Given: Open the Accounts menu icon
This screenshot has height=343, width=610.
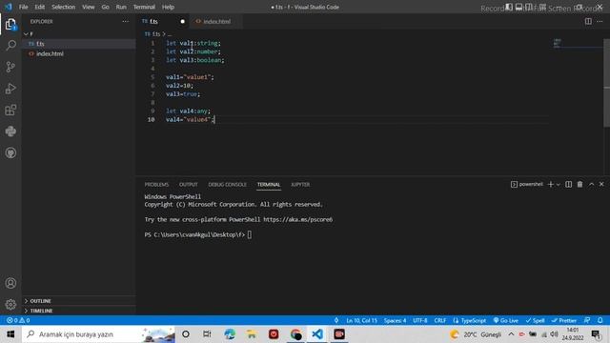Looking at the screenshot, I should [10, 283].
